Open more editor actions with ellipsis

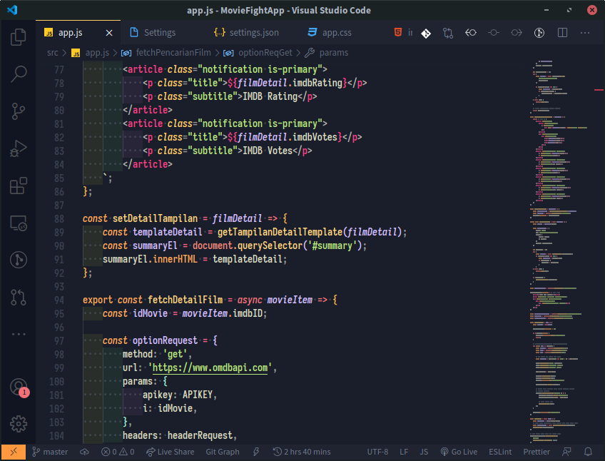pyautogui.click(x=584, y=32)
